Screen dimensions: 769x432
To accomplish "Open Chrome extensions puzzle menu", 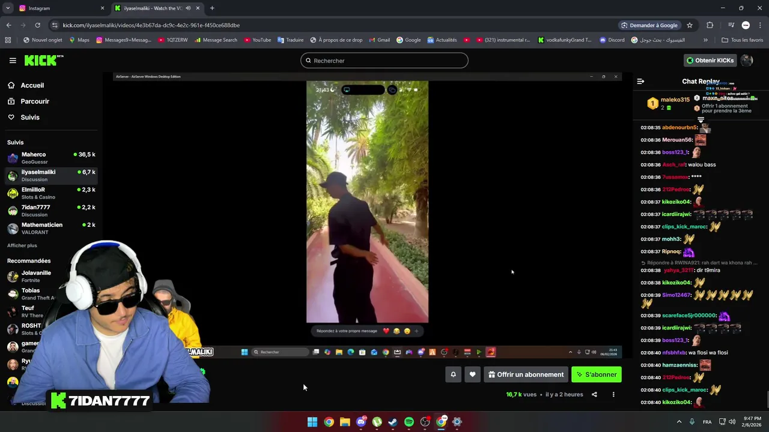I will pyautogui.click(x=710, y=25).
